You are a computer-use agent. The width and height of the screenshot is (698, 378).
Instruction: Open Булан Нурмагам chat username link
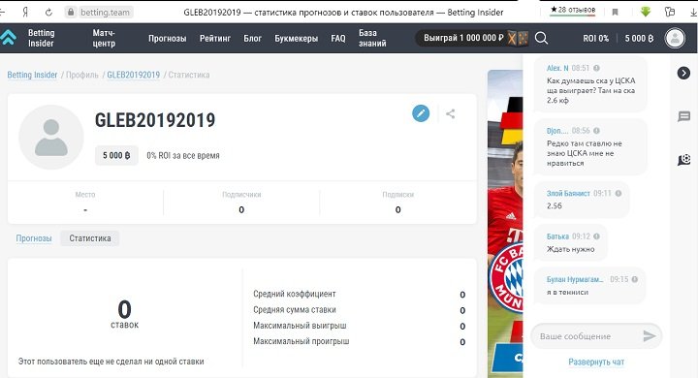[575, 279]
